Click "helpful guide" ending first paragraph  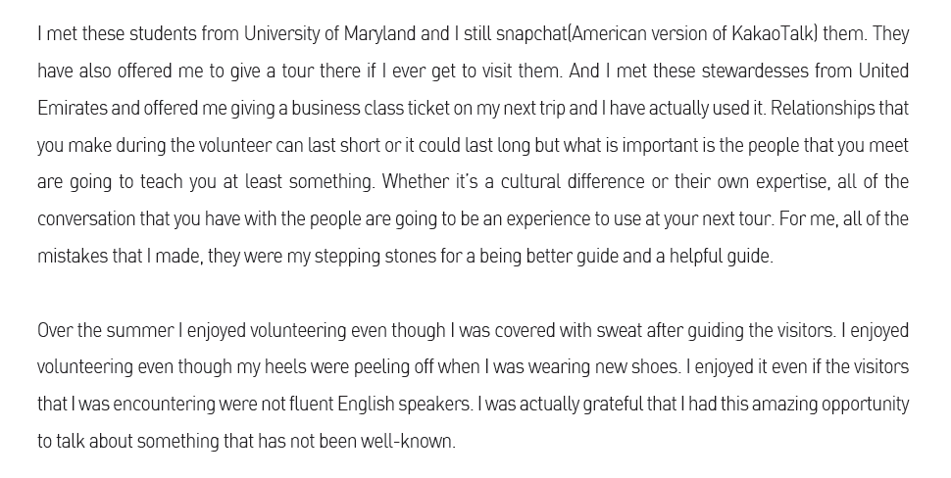721,257
